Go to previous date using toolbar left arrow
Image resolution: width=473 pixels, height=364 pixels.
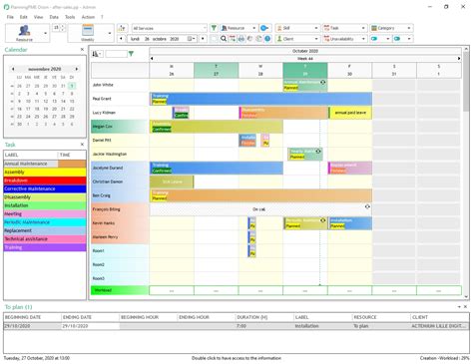coord(121,39)
